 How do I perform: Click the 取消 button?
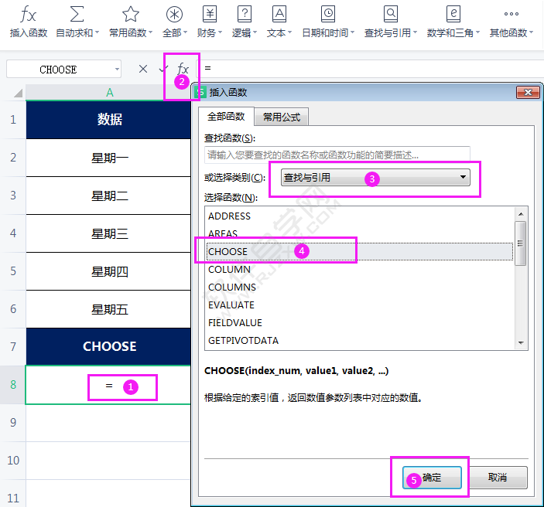click(497, 478)
